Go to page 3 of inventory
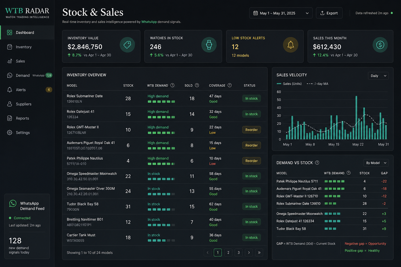 239,252
